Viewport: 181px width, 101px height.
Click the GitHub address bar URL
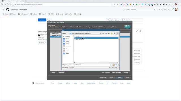(29, 4)
